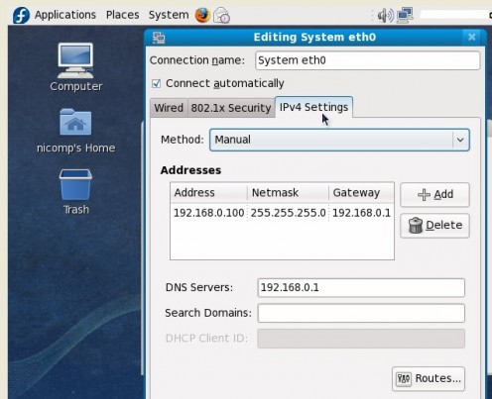Select gateway cell 192.168.0.1

click(x=361, y=213)
